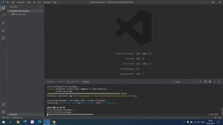Viewport: 223px width, 125px height.
Task: Click the EXPLORER panel title
Action: point(14,7)
